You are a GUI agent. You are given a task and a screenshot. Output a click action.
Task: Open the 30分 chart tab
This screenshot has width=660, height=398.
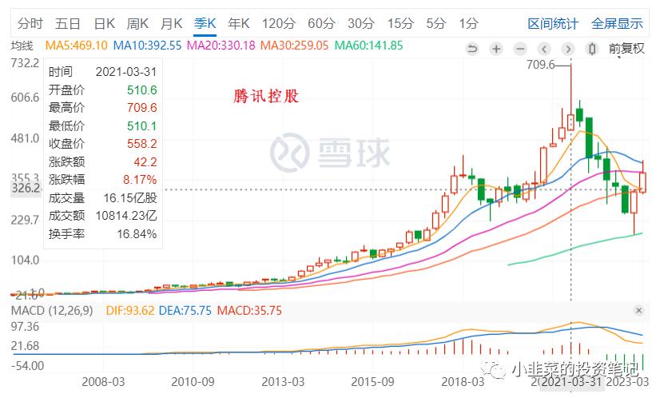click(x=361, y=23)
